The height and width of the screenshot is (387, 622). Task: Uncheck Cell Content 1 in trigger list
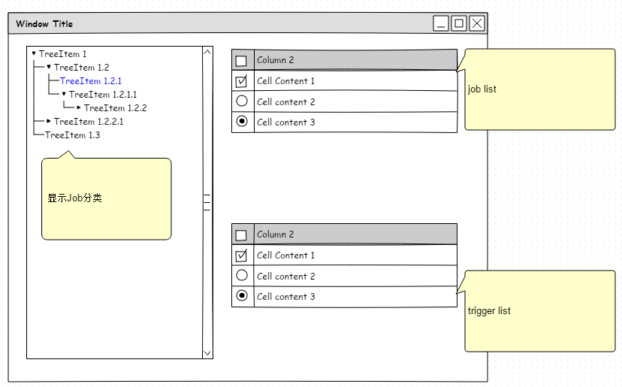click(241, 255)
